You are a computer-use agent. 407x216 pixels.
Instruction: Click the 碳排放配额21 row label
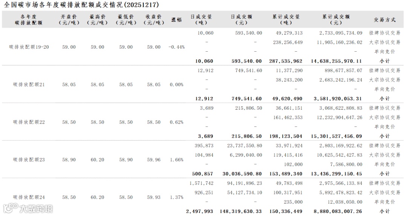point(29,85)
